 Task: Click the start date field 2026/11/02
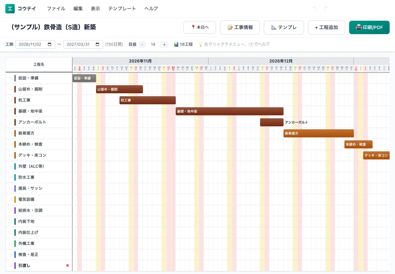pyautogui.click(x=35, y=44)
